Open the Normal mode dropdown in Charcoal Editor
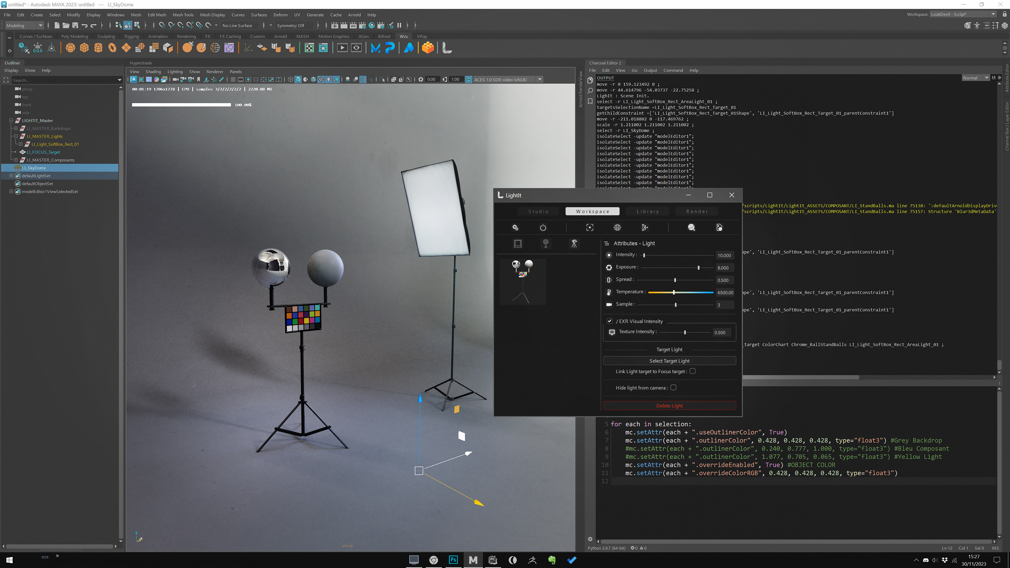The width and height of the screenshot is (1010, 568). click(x=976, y=78)
